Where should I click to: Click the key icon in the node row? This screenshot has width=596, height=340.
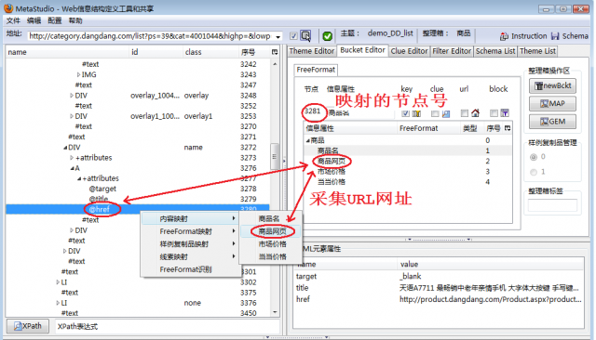pos(416,113)
